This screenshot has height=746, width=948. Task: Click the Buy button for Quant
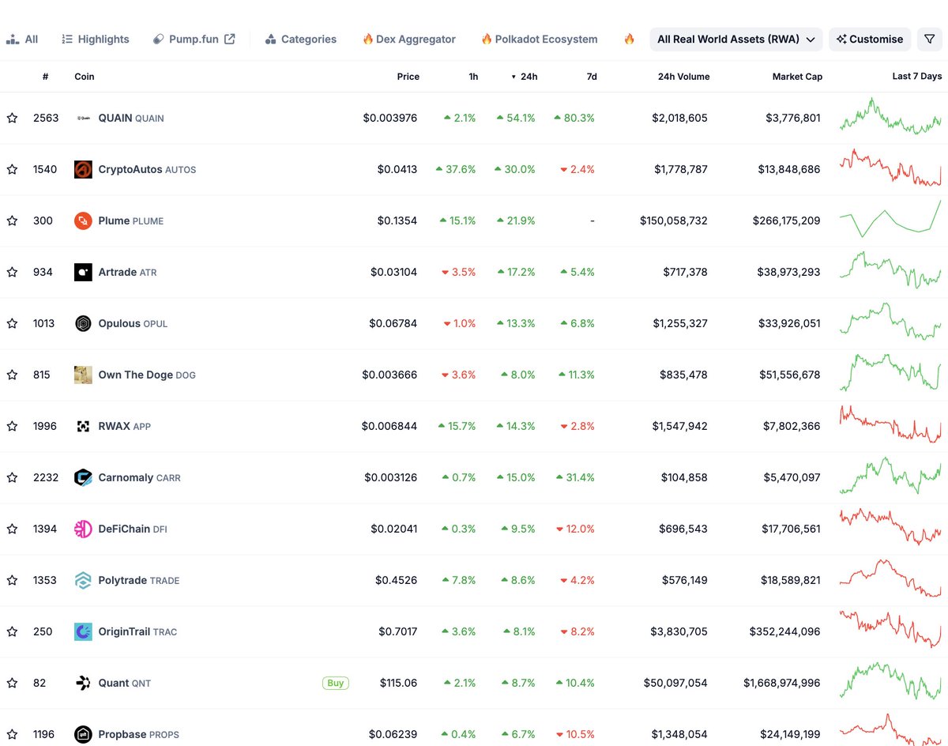[x=336, y=683]
